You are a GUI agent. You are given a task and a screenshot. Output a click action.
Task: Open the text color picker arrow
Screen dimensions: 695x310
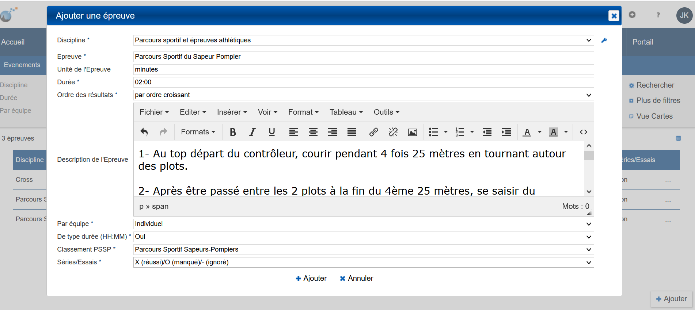(x=539, y=132)
